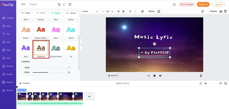
Task: Open the grid dots menu icon
Action: [203, 11]
